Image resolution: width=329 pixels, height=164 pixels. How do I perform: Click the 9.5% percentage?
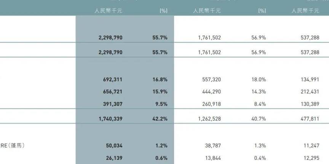161,104
